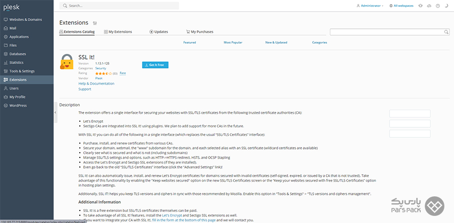Click the Get It Free button
This screenshot has width=454, height=223.
pos(155,65)
